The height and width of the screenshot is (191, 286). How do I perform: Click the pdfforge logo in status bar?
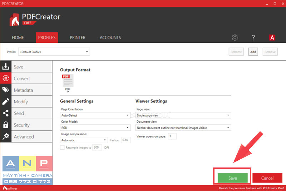tap(10, 188)
